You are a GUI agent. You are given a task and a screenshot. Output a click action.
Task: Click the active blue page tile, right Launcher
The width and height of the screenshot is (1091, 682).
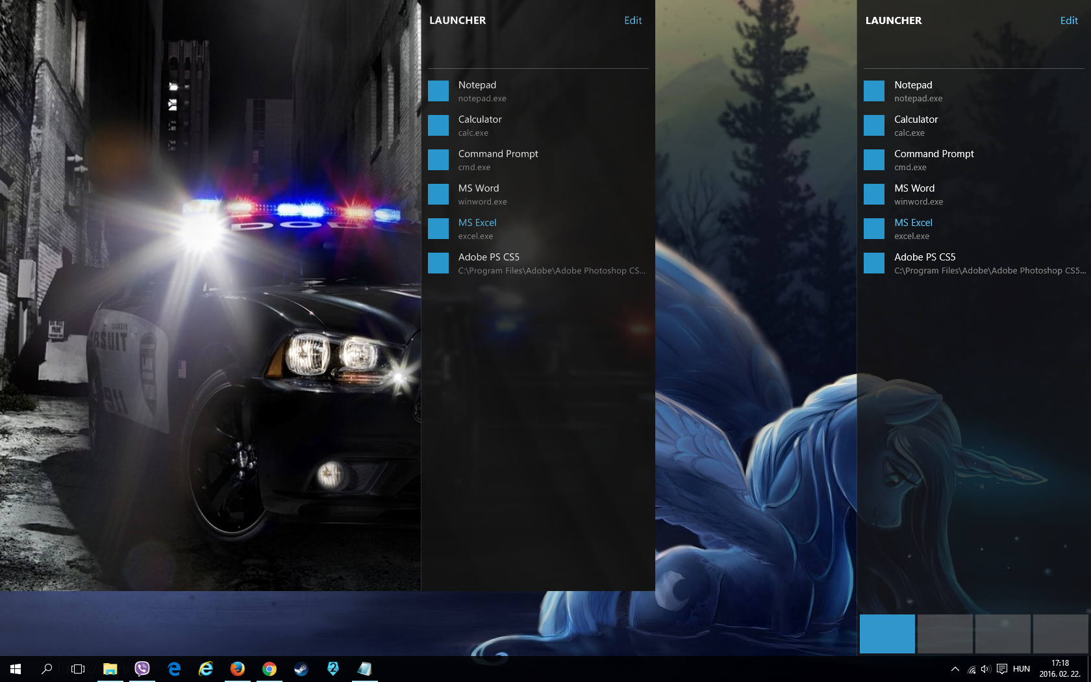[887, 634]
